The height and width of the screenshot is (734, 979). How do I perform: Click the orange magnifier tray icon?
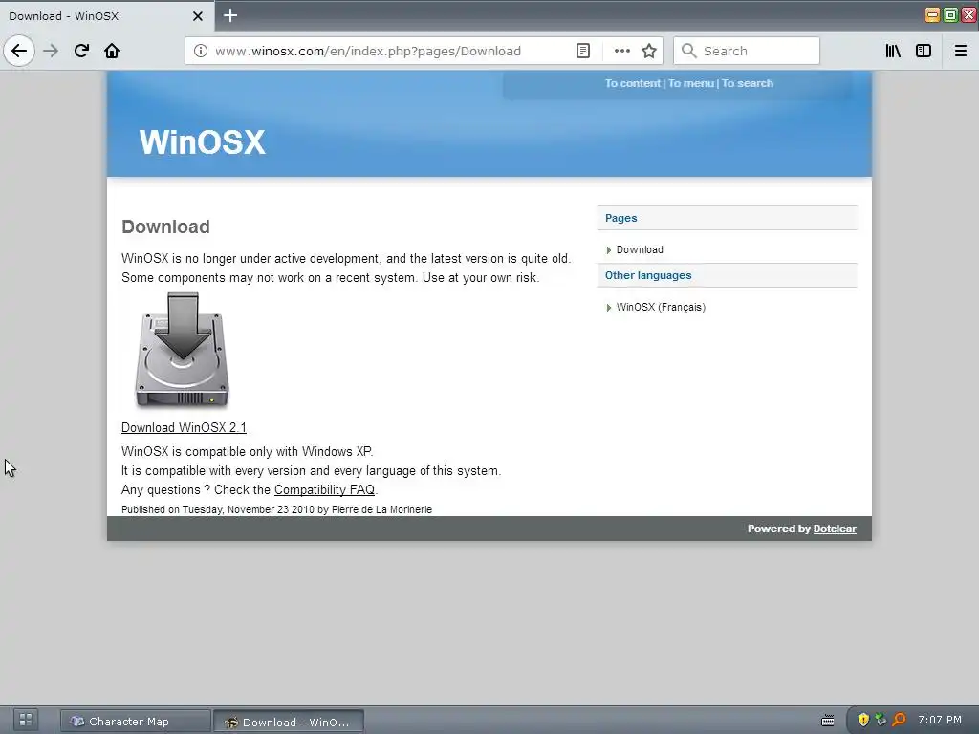click(x=899, y=720)
